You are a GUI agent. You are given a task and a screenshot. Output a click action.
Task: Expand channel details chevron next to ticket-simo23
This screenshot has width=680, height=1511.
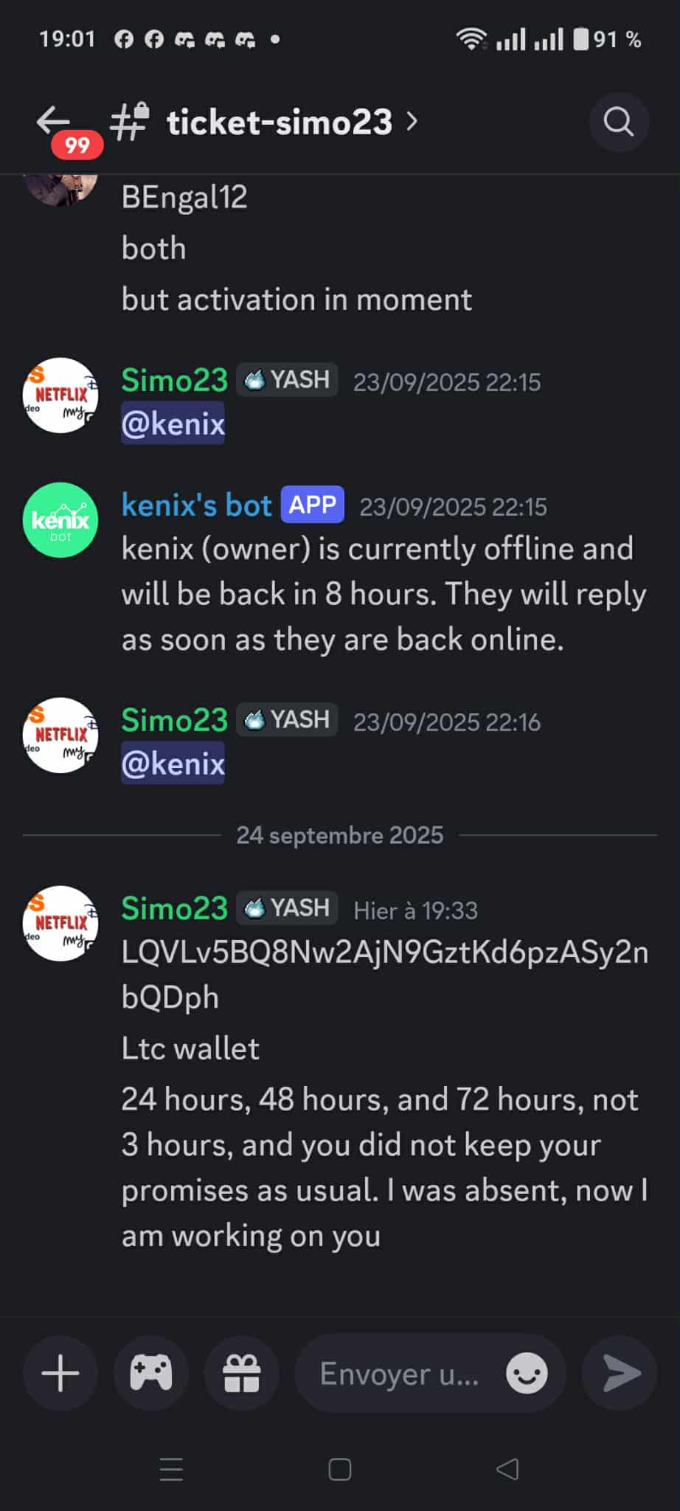412,122
